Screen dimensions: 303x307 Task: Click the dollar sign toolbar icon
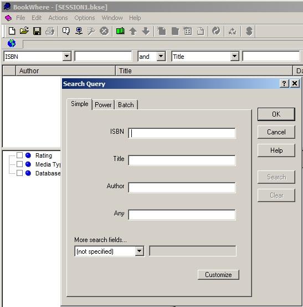tap(249, 31)
